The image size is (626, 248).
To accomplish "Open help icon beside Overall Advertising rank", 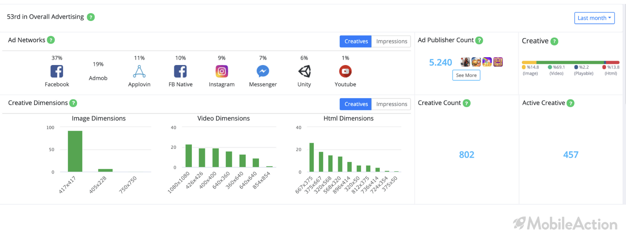I will [x=91, y=17].
